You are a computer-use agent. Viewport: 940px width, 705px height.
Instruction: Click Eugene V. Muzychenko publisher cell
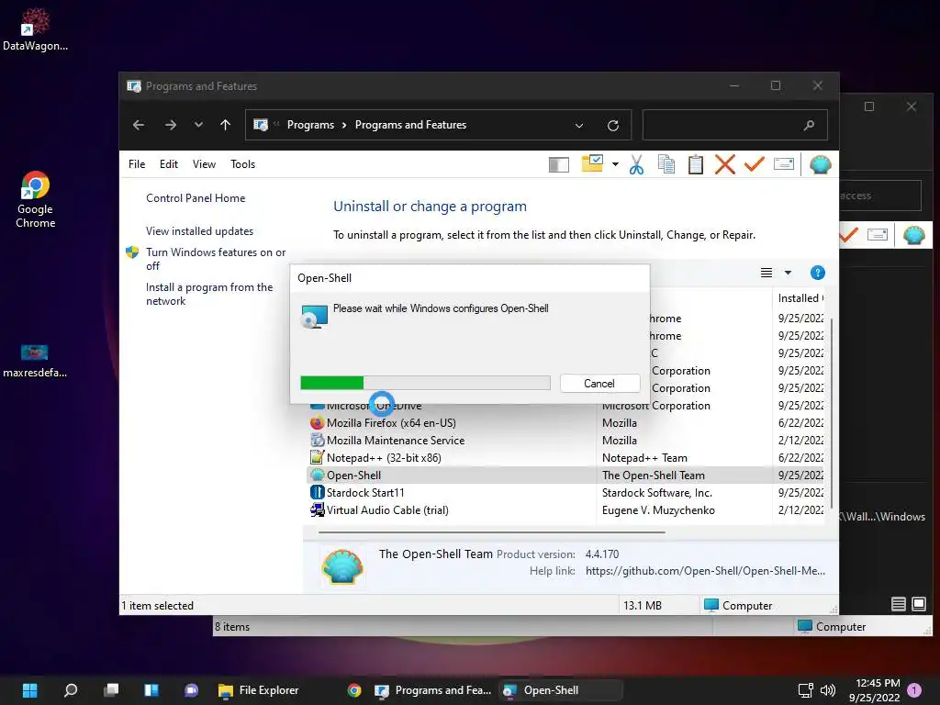pyautogui.click(x=658, y=510)
